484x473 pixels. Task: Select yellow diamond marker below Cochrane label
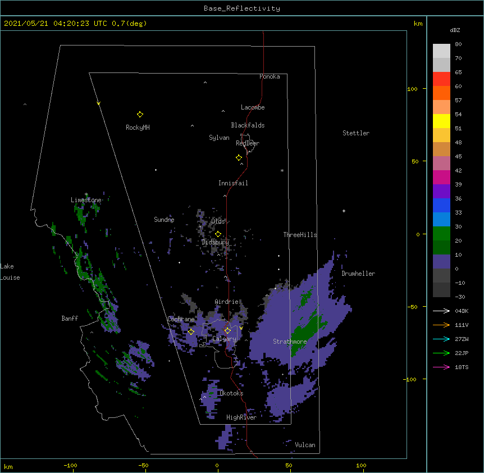pos(191,331)
